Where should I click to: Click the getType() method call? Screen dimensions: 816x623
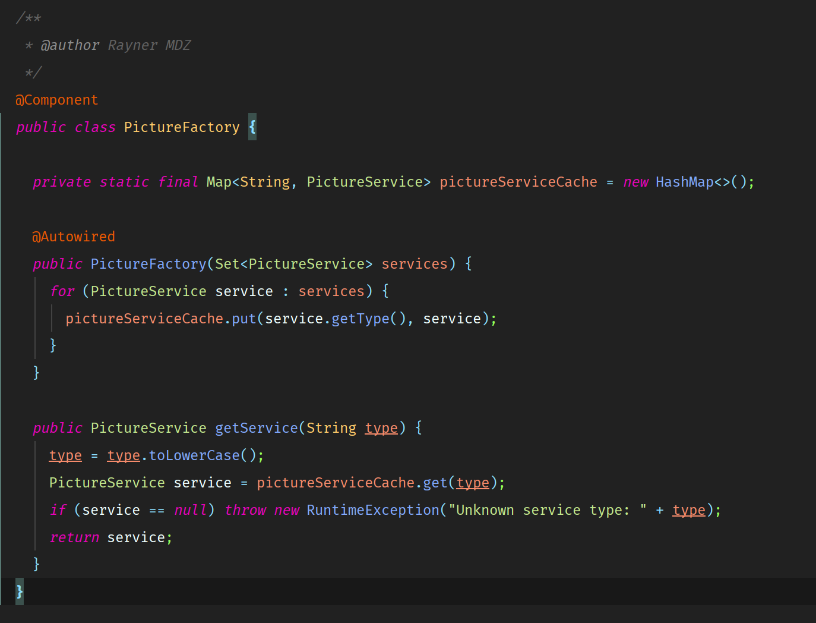360,319
